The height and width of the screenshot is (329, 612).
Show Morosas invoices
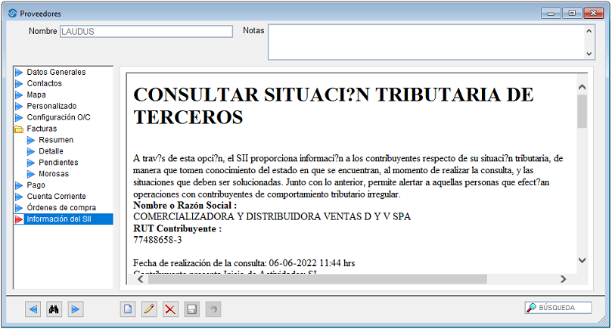[x=54, y=174]
